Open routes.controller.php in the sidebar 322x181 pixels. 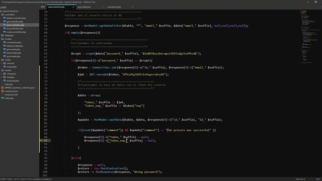[16, 32]
